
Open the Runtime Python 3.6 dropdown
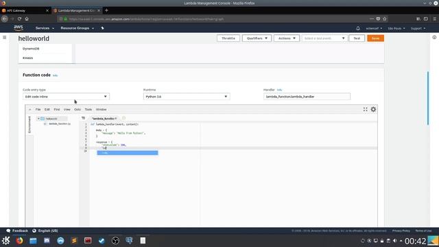coord(187,97)
